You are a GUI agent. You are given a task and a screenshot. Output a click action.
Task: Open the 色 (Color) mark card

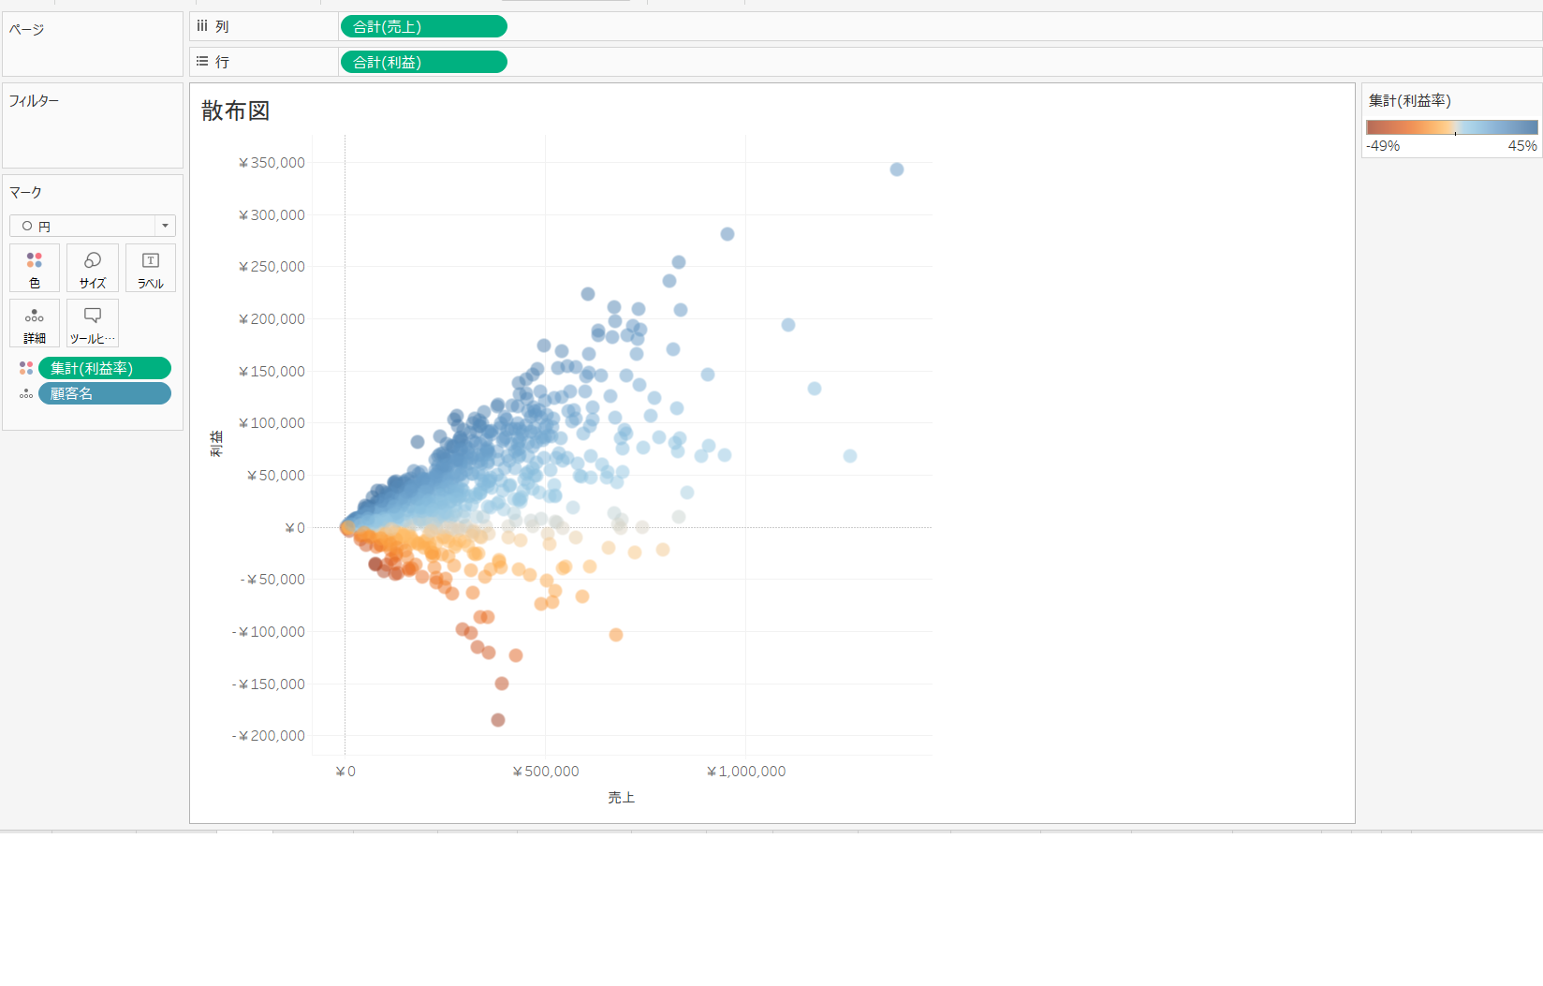tap(35, 268)
